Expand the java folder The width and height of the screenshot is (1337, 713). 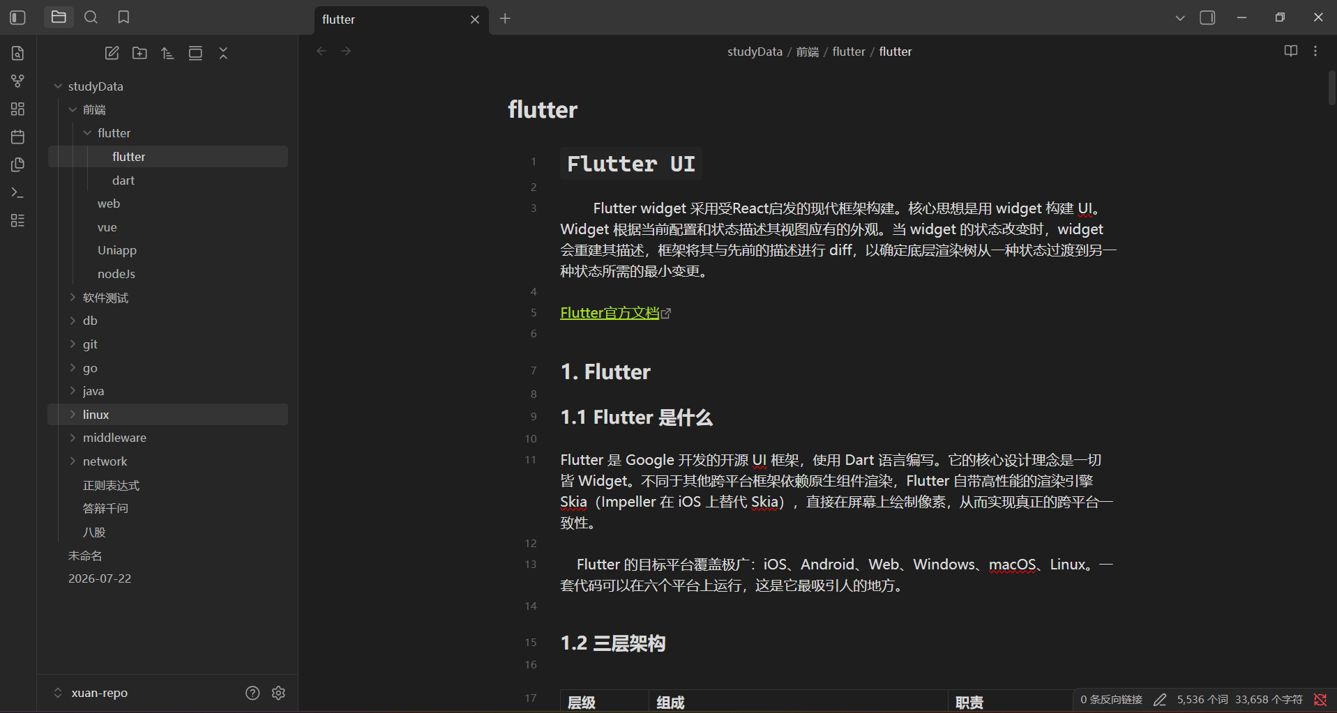(73, 391)
